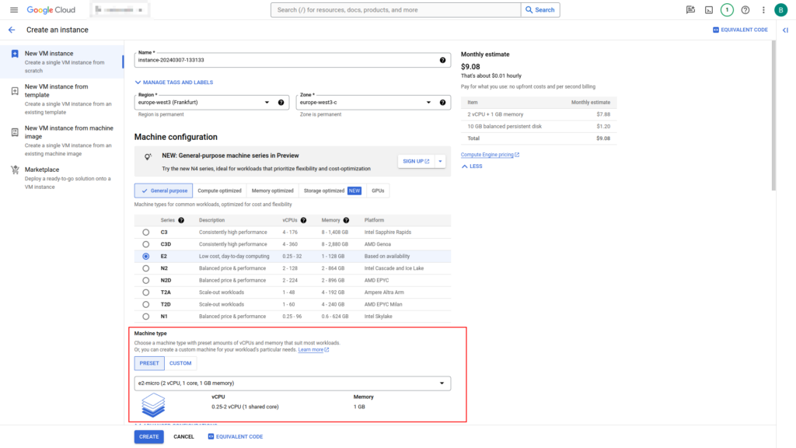Open the Compute Engine pricing link

pos(489,155)
